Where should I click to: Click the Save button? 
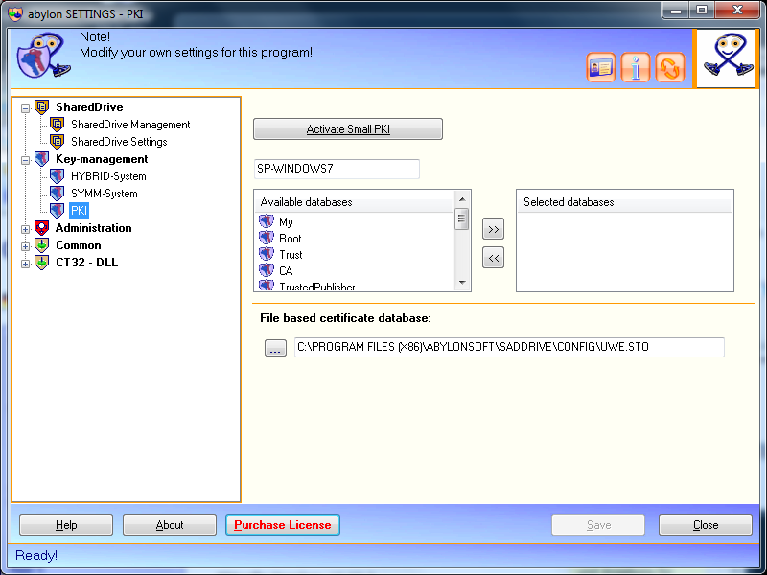598,524
